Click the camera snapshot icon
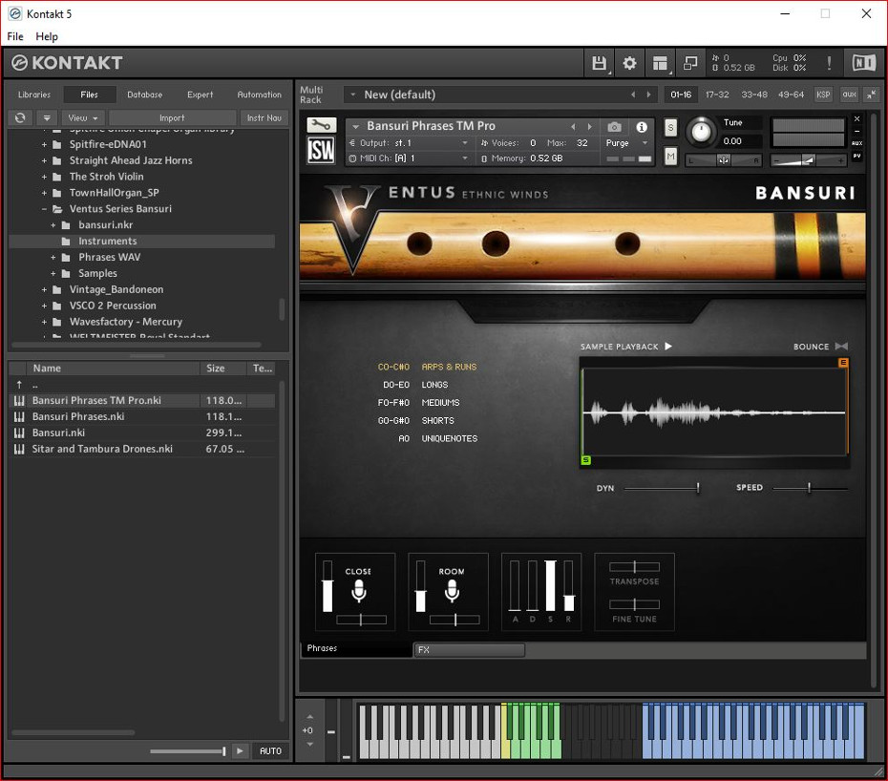This screenshot has height=781, width=888. (x=615, y=127)
